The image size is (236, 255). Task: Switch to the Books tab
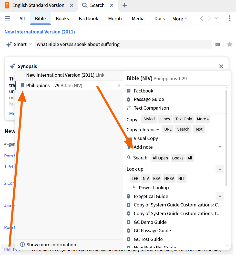click(62, 19)
